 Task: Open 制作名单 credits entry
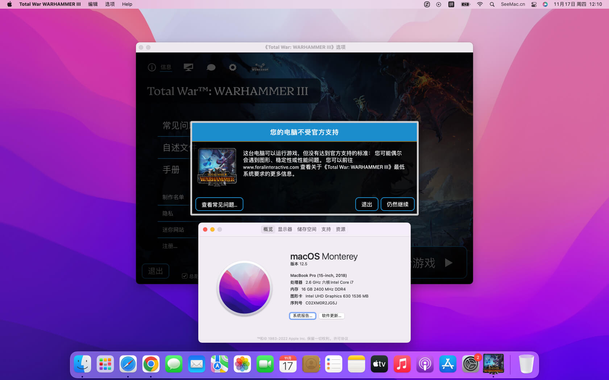click(x=173, y=197)
